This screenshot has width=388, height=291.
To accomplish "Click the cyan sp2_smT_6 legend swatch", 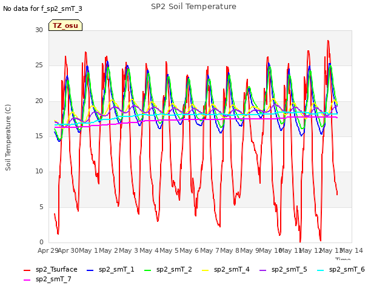I will (321, 270).
